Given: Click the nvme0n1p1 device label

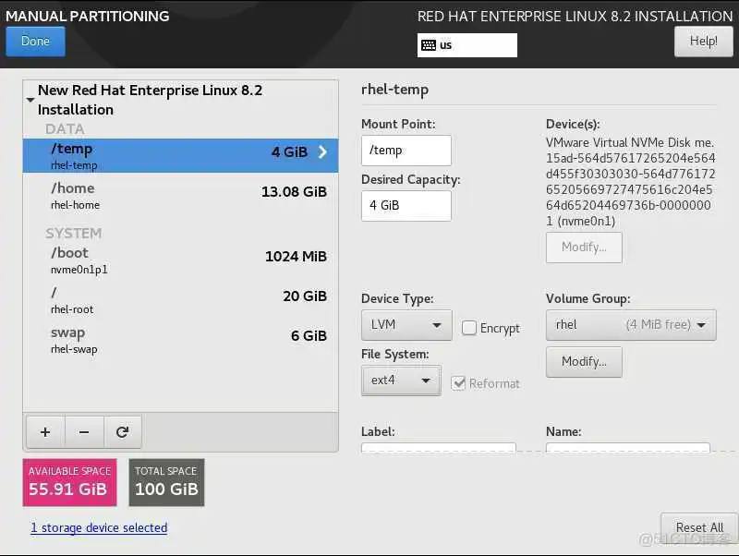Looking at the screenshot, I should pyautogui.click(x=79, y=270).
